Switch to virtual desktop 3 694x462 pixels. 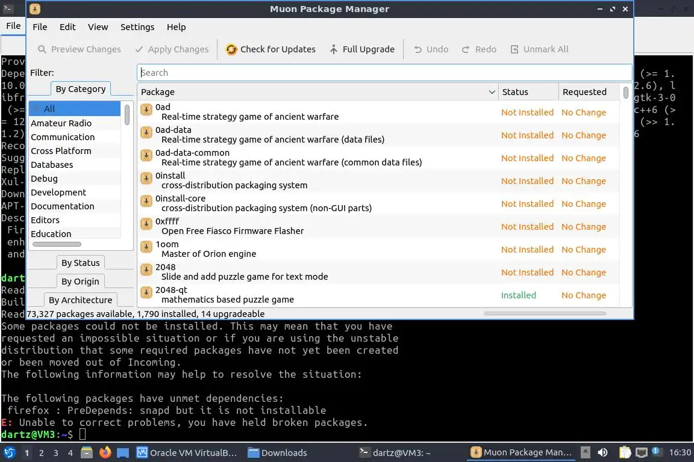click(x=56, y=453)
